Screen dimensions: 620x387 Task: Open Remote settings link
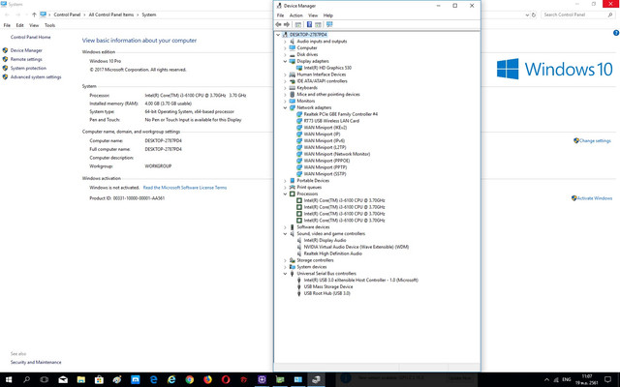(26, 59)
